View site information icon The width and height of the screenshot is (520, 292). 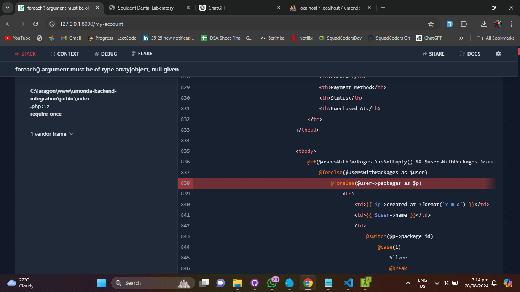[x=53, y=24]
